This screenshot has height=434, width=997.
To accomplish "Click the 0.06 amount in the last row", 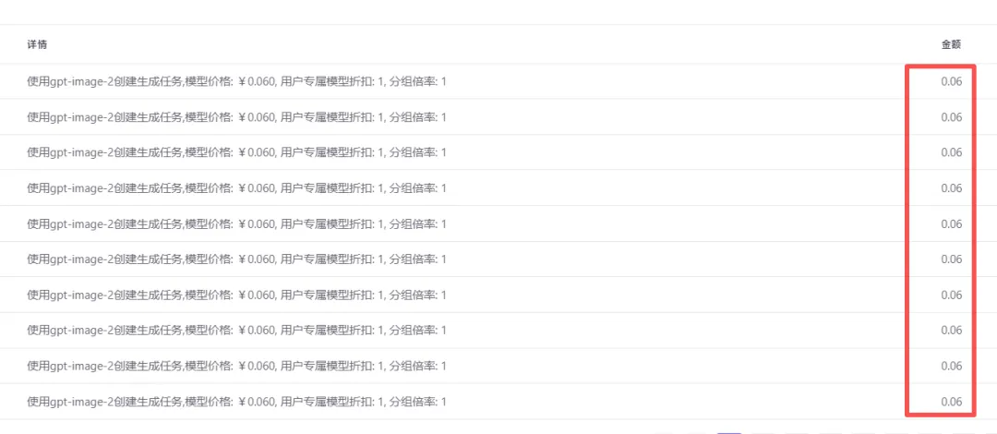I will click(x=951, y=403).
